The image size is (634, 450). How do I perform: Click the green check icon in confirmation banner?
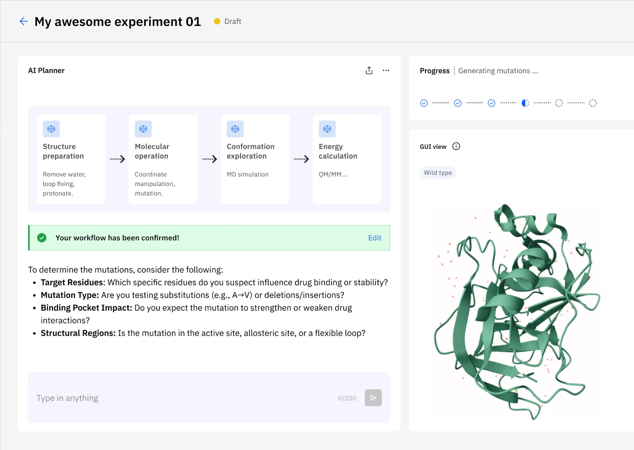point(42,238)
